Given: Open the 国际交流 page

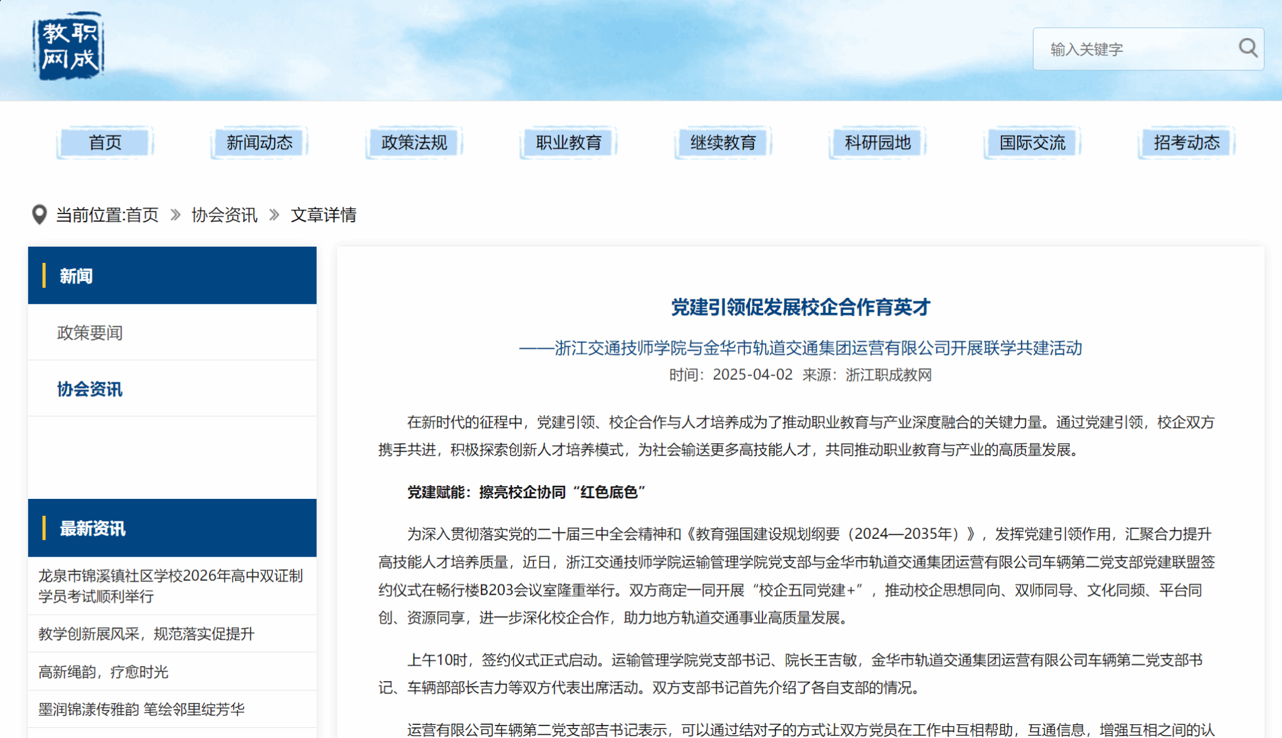Looking at the screenshot, I should [x=1032, y=143].
